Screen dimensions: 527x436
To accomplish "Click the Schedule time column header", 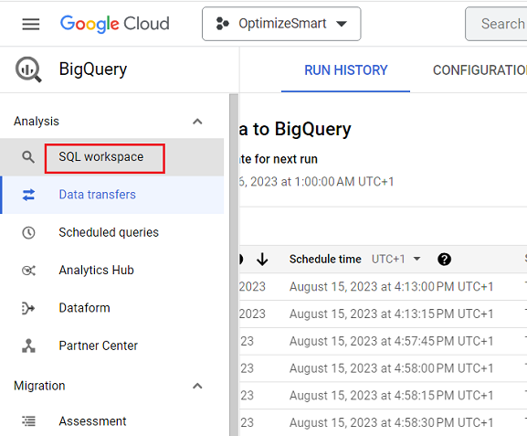I will click(x=325, y=260).
